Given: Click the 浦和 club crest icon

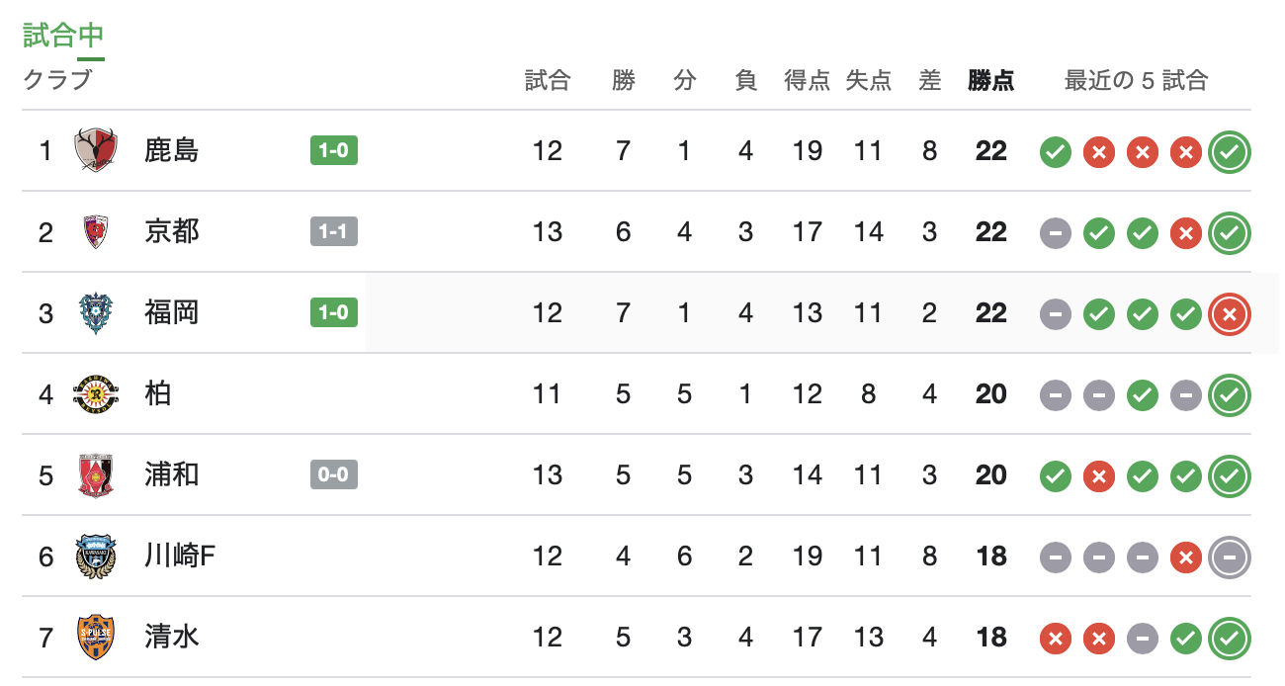Looking at the screenshot, I should 97,475.
